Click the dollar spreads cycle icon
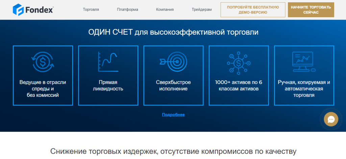The height and width of the screenshot is (159, 346). coord(43,62)
